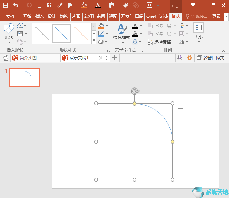The height and width of the screenshot is (198, 229).
Task: Open the document tab options with the three-dot icon
Action: [107, 58]
